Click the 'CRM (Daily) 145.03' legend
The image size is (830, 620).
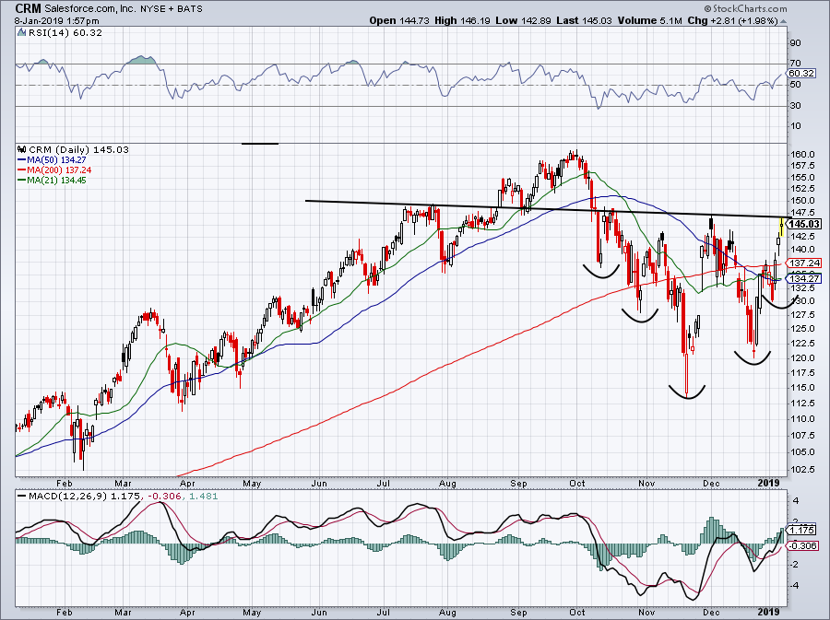(78, 149)
